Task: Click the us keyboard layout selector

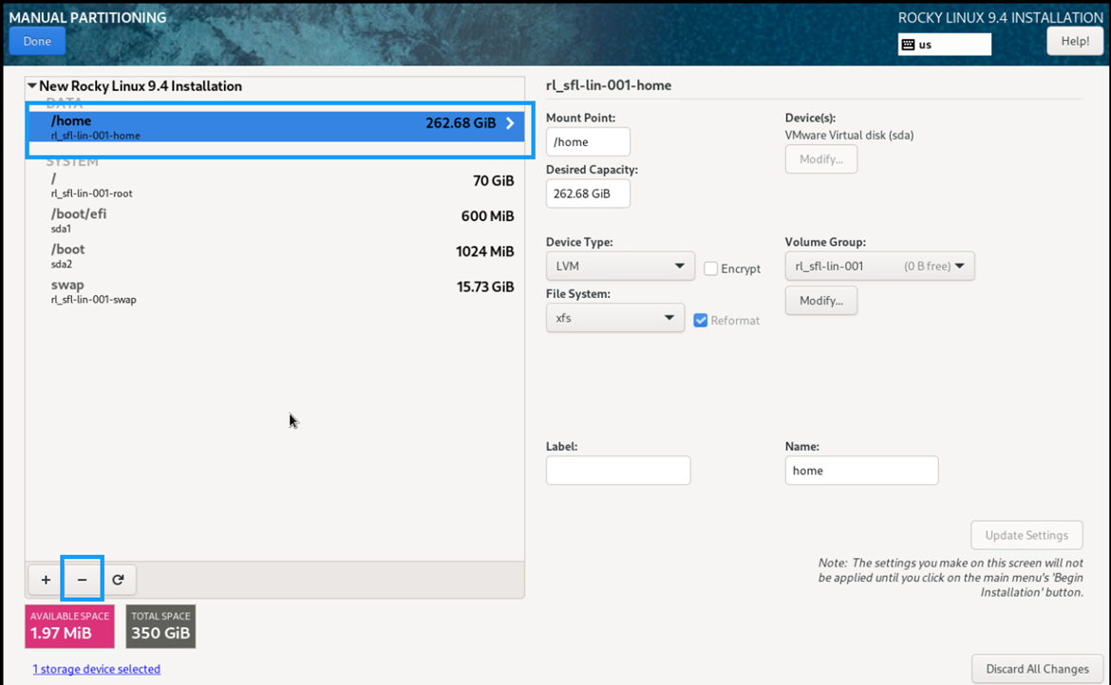Action: pos(945,44)
